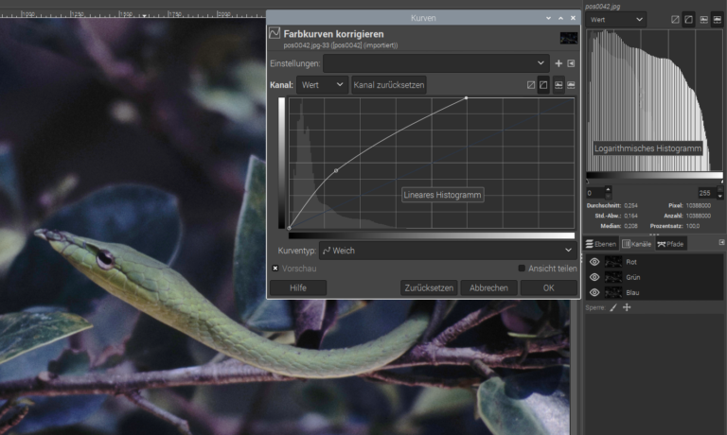
Task: Switch to the Ebenen tab
Action: [x=601, y=244]
